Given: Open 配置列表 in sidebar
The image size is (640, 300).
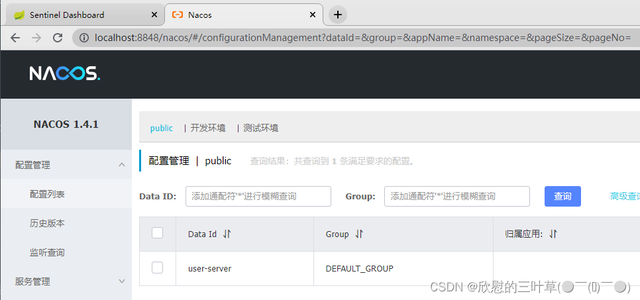Looking at the screenshot, I should coord(47,194).
